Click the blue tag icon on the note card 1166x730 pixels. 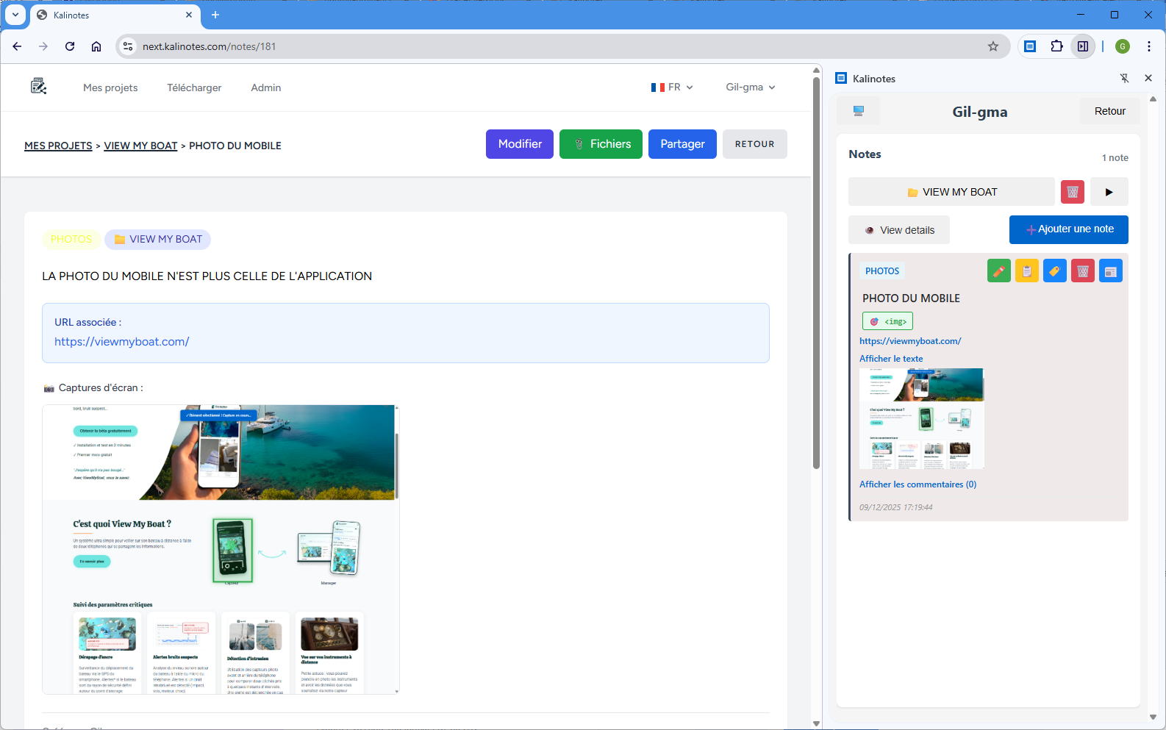1055,271
